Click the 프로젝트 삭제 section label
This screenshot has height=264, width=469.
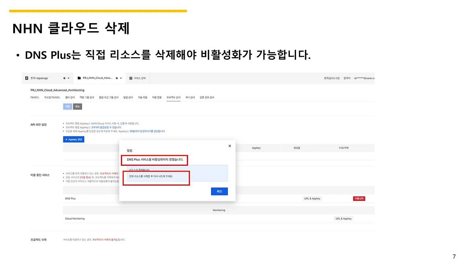pyautogui.click(x=38, y=239)
